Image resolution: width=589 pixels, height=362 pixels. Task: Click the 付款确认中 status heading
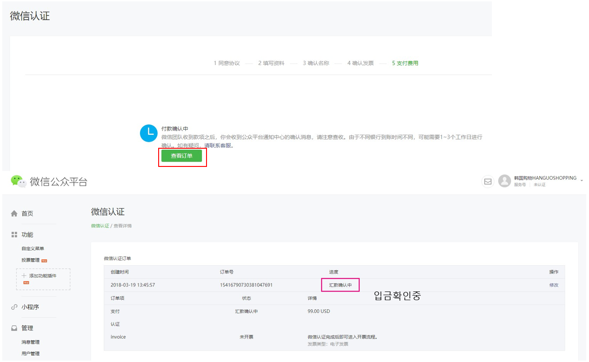pyautogui.click(x=175, y=129)
